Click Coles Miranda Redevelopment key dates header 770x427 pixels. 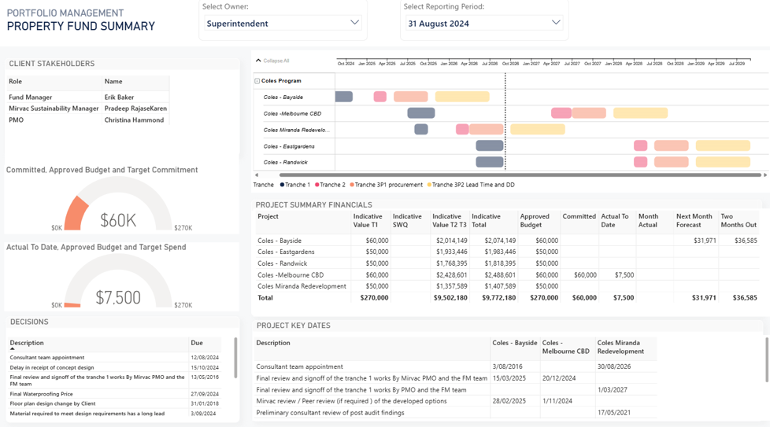pos(620,347)
